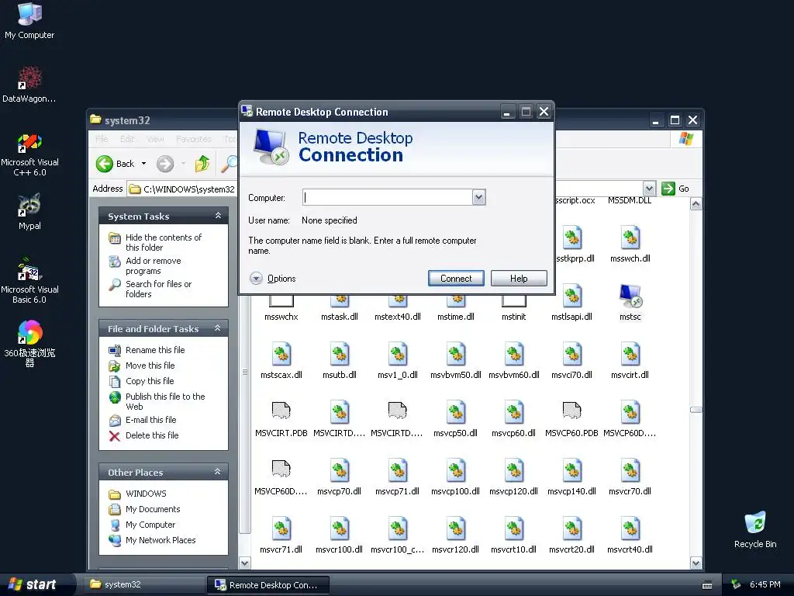Viewport: 794px width, 596px height.
Task: Select the 360 browser desktop shortcut
Action: [x=29, y=342]
